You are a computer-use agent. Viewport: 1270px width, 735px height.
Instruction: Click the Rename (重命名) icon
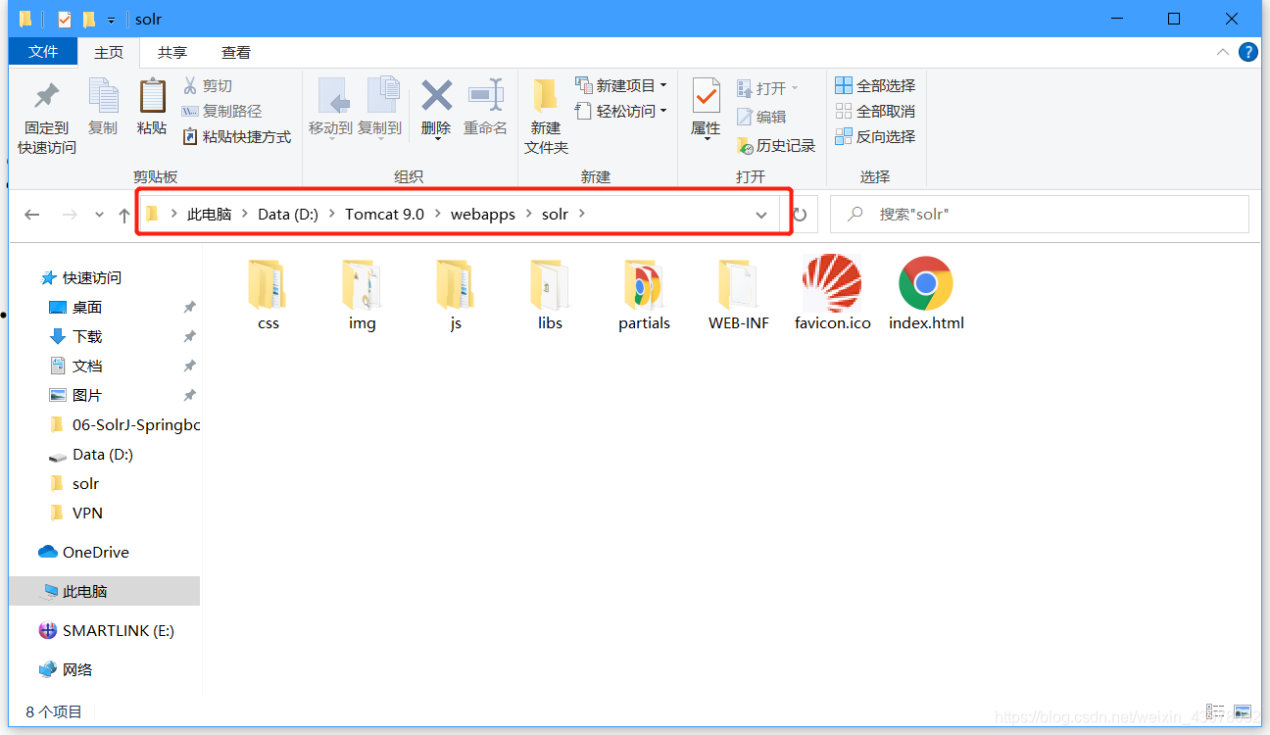486,95
